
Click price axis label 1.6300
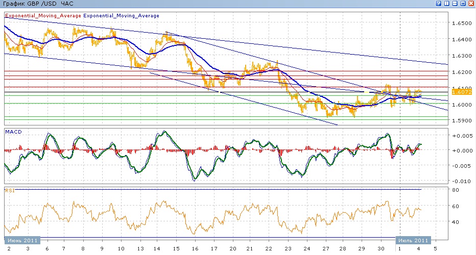coord(462,56)
